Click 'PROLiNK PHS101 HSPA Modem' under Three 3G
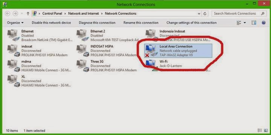The width and height of the screenshot is (271, 135). tap(114, 70)
